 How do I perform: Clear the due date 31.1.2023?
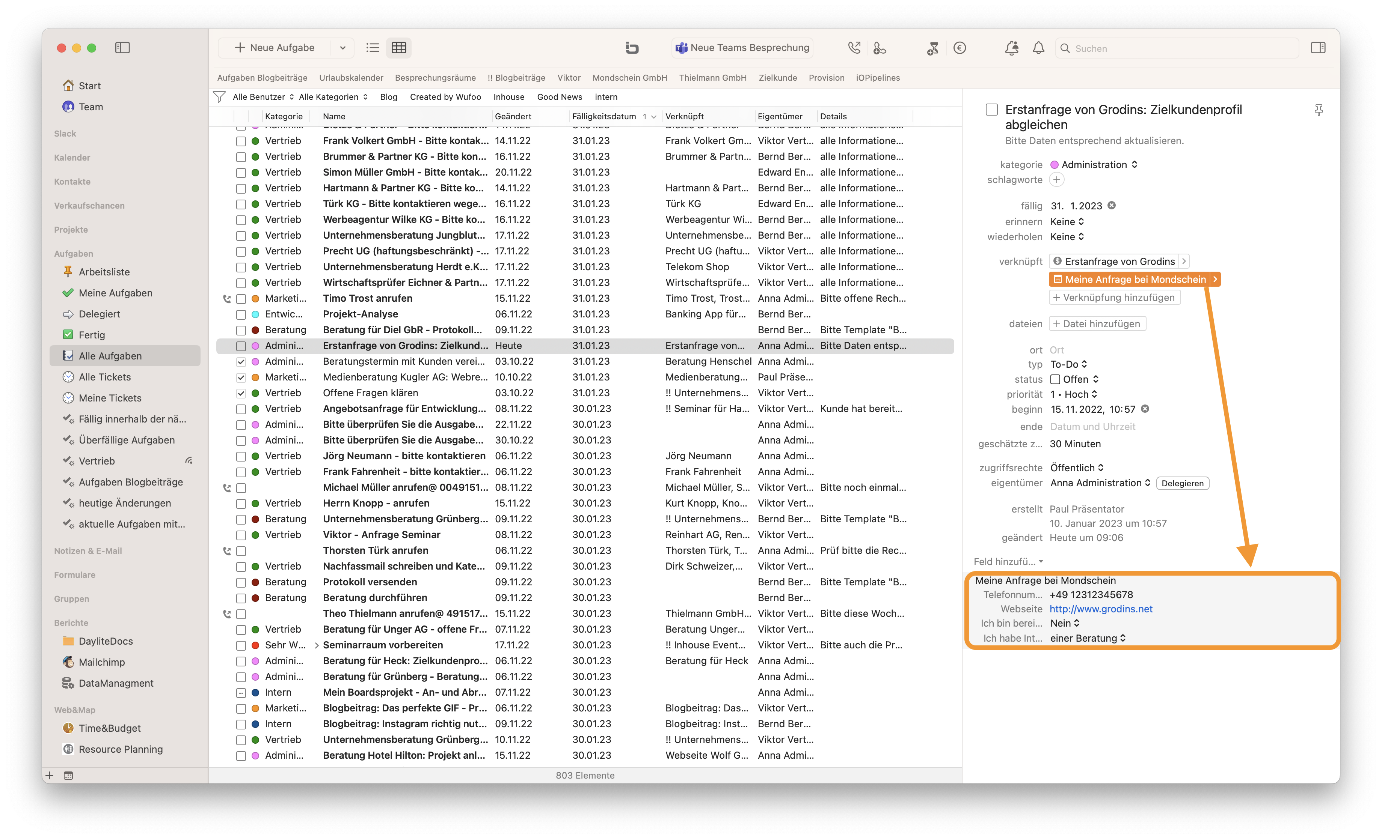[1112, 206]
